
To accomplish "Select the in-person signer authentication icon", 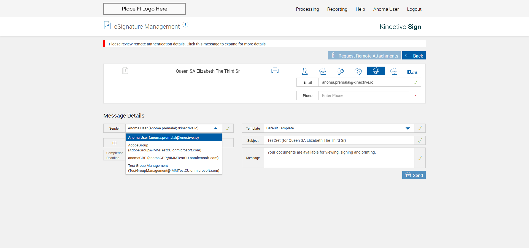I will point(304,71).
